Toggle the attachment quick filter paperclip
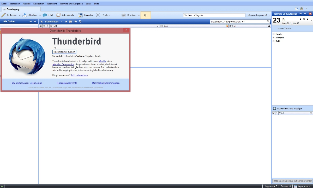 tap(80, 22)
